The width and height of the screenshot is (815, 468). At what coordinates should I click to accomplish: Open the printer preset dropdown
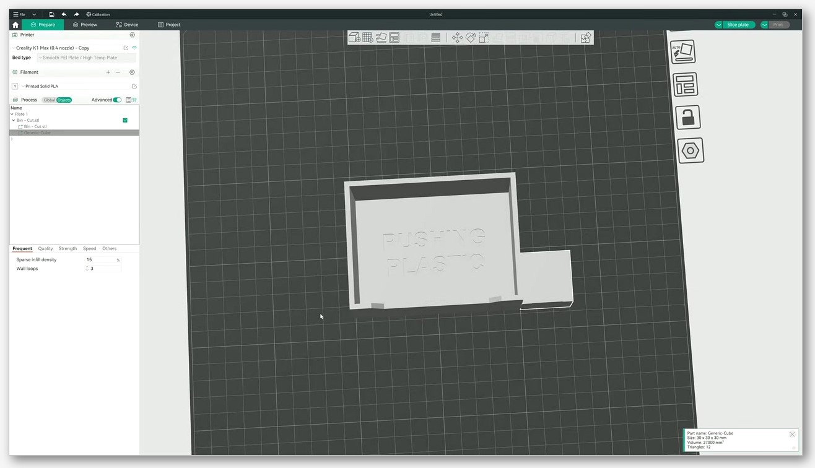click(14, 48)
